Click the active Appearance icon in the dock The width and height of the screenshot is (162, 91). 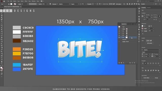tap(139, 32)
